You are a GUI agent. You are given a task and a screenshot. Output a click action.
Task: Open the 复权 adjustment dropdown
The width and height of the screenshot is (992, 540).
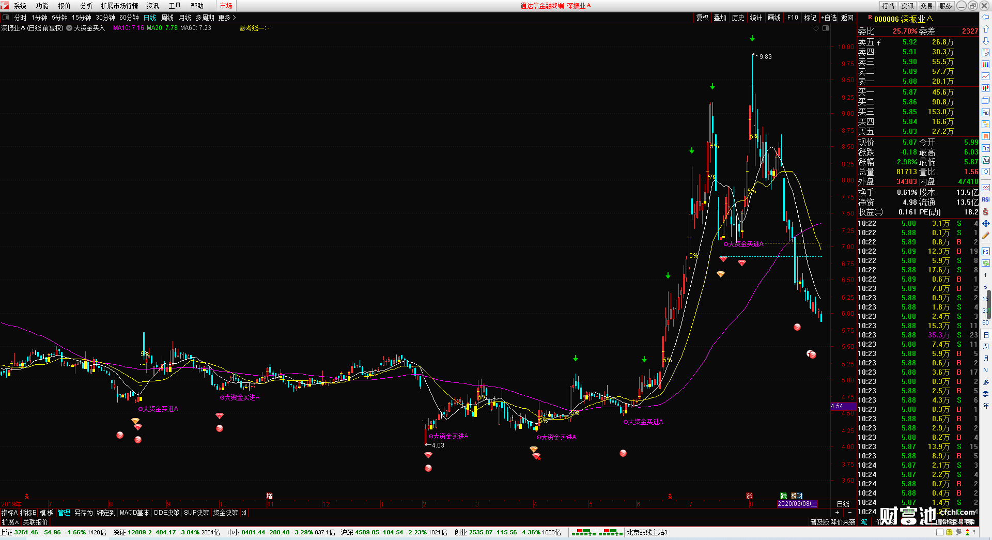(703, 18)
